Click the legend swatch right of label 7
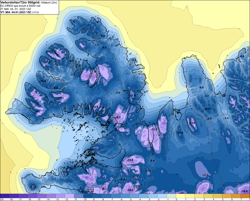This screenshot has height=201, width=250. pos(245,196)
